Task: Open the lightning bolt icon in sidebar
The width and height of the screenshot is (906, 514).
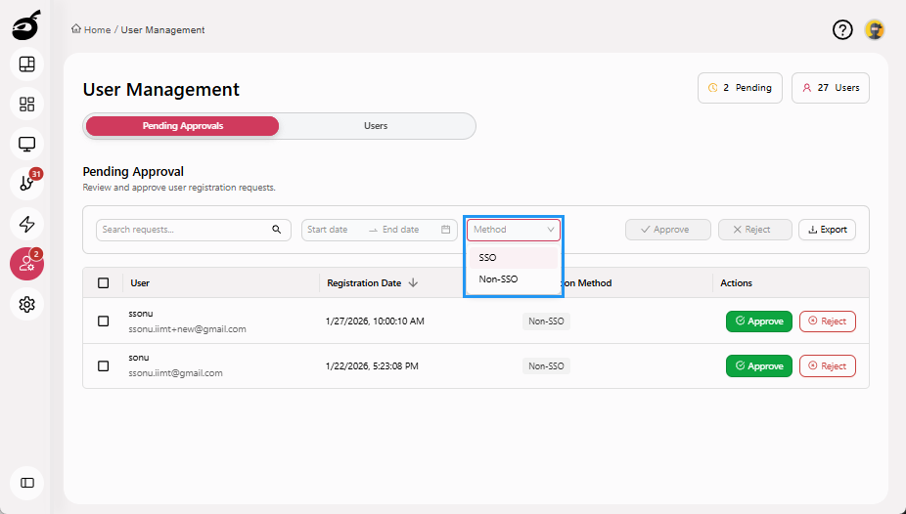Action: pos(27,224)
